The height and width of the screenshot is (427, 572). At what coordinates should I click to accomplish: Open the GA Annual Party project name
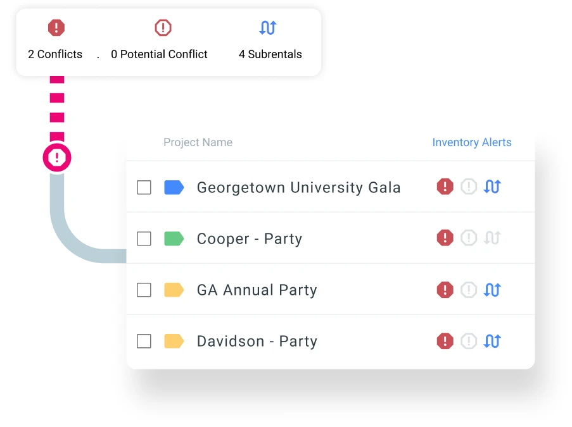[x=257, y=290]
